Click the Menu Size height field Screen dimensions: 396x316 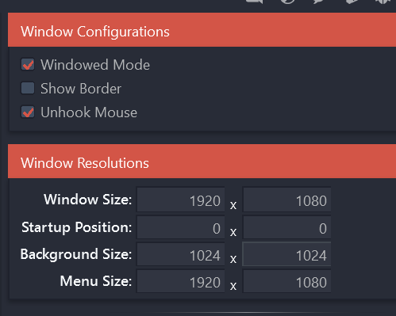tap(286, 281)
